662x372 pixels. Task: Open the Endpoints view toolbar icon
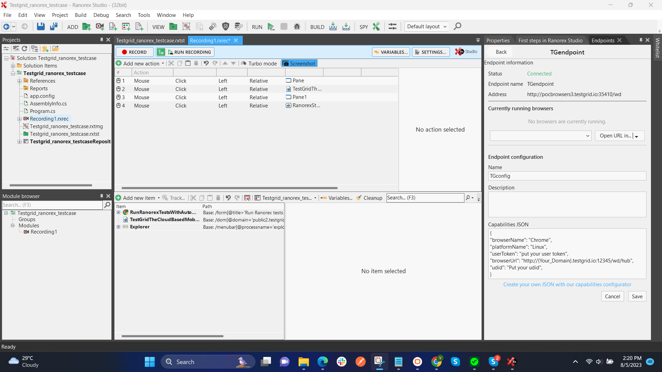point(212,27)
